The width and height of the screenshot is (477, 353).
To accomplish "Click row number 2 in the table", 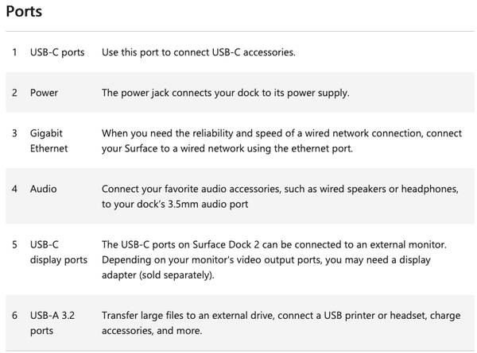I will [14, 93].
